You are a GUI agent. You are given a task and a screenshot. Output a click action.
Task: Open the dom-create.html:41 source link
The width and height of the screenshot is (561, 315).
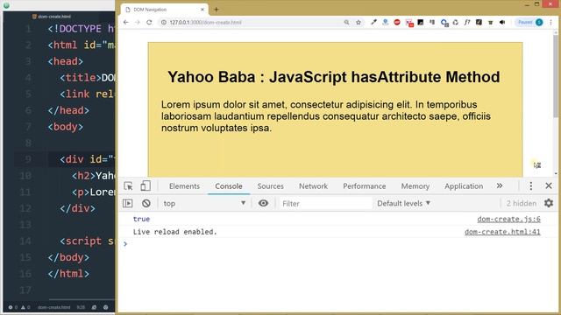coord(502,232)
